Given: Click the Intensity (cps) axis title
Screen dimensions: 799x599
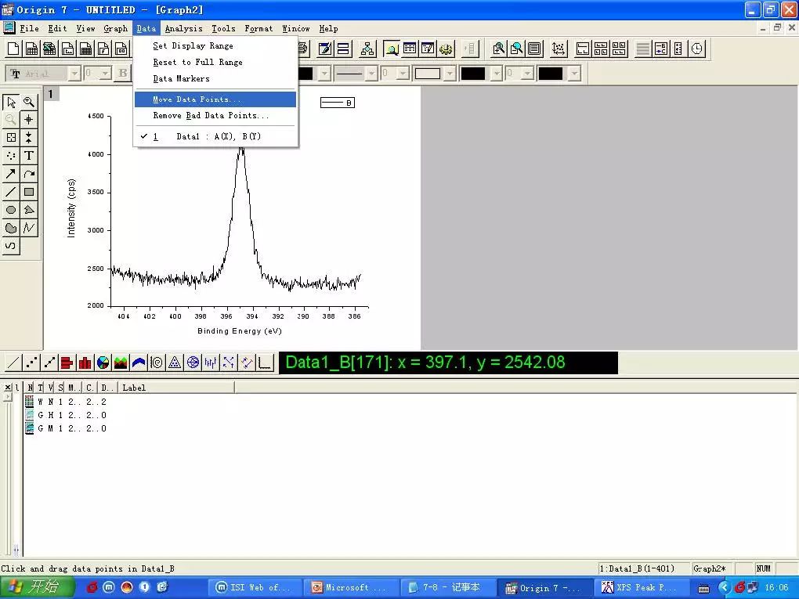Looking at the screenshot, I should [x=71, y=207].
